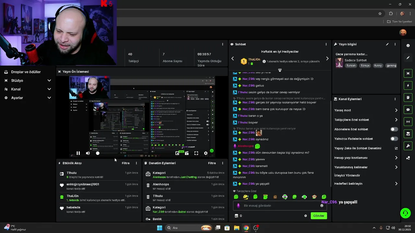Toggle the moderation actions note widget
Image resolution: width=415 pixels, height=233 pixels.
408,97
